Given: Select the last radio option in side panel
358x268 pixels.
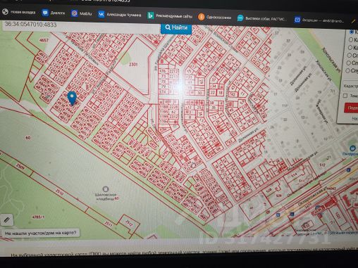Looking at the screenshot, I should point(348,70).
